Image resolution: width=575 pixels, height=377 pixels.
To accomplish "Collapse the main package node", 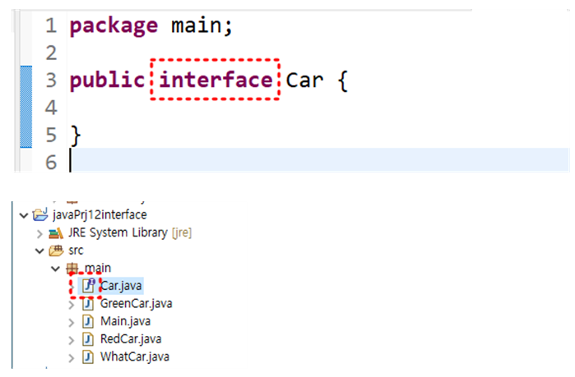I will 55,269.
